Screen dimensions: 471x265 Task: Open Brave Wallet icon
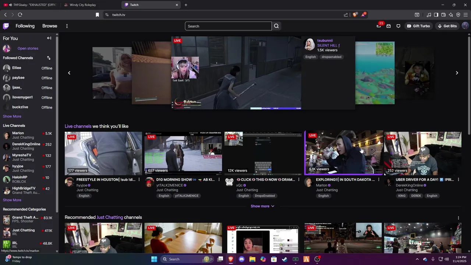point(443,15)
